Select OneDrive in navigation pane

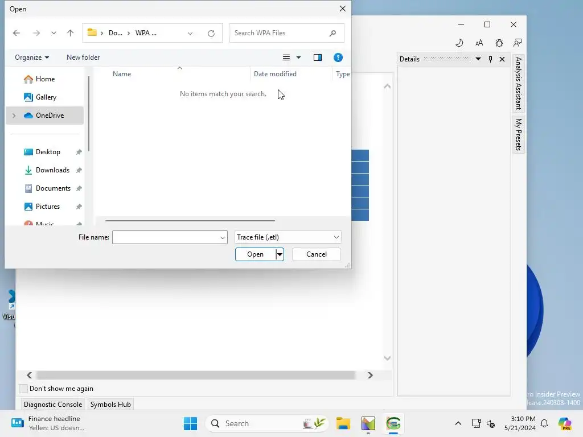pyautogui.click(x=44, y=116)
